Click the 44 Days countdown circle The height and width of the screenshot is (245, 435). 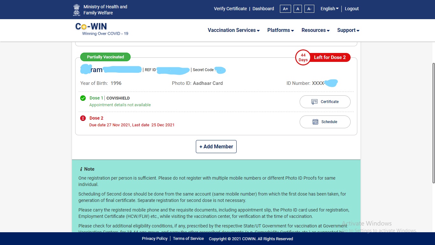(x=303, y=57)
